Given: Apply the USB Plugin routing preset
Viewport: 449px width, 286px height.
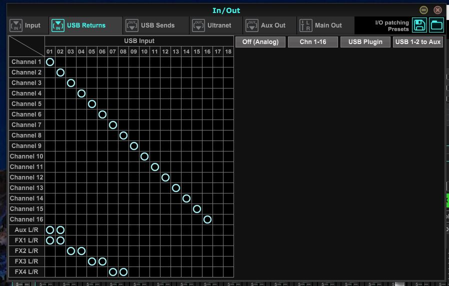Looking at the screenshot, I should point(365,42).
